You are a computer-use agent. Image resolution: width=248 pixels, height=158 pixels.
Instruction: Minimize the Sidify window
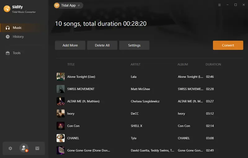(x=228, y=5)
